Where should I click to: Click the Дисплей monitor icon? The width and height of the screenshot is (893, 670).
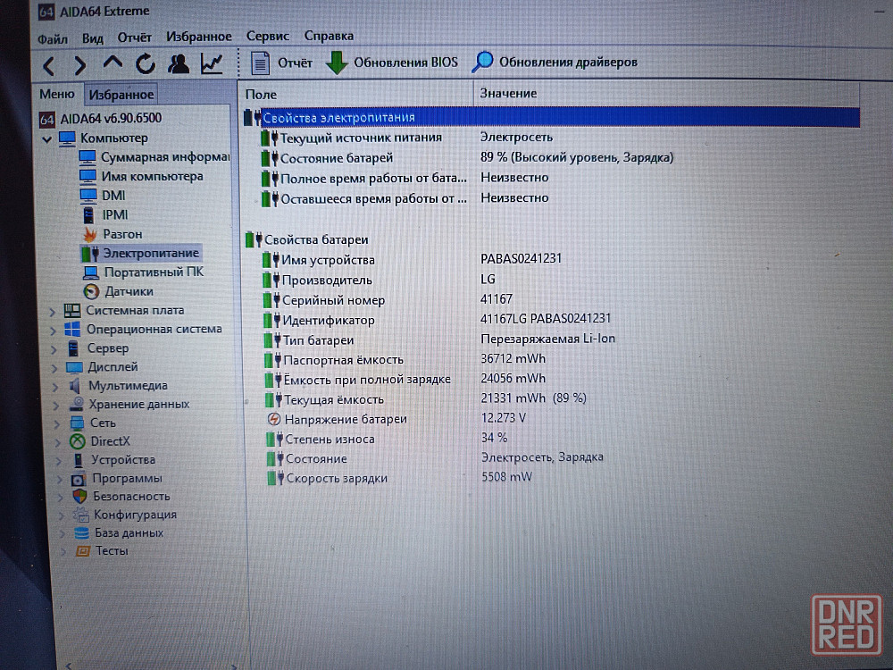click(75, 367)
